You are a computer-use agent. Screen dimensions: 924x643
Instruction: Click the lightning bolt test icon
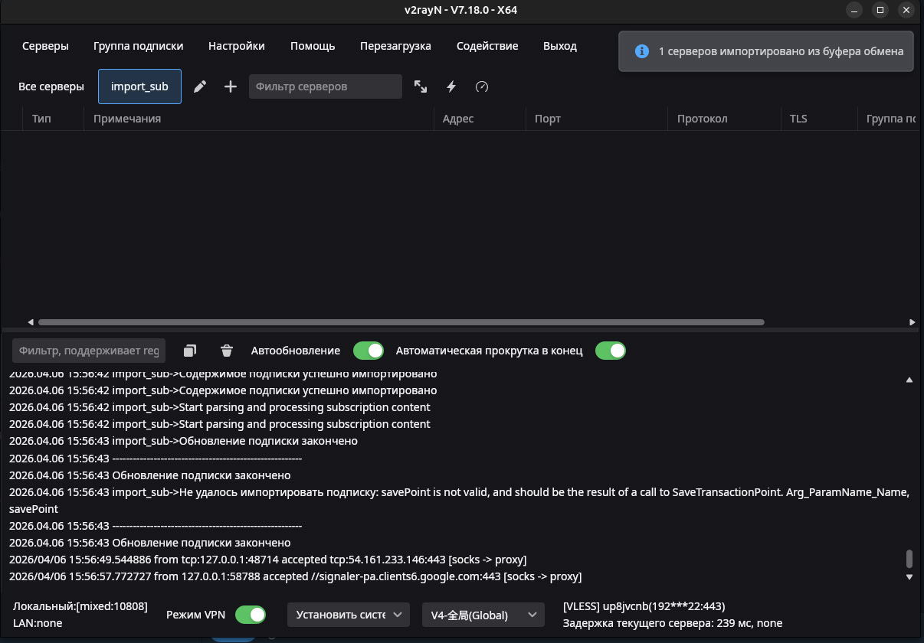click(x=451, y=86)
